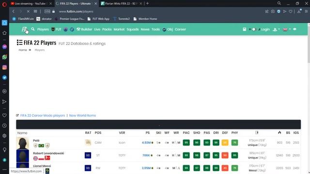Go back in browser history
Viewport: 310px width, 174px height.
tap(14, 12)
